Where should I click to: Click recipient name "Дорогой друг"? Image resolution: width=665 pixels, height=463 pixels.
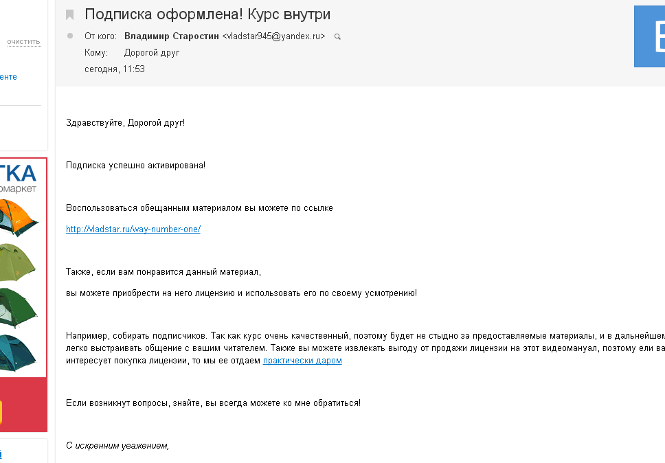coord(152,52)
